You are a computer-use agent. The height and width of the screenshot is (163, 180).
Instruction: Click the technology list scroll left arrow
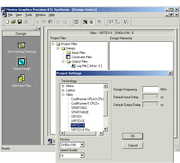point(62,133)
